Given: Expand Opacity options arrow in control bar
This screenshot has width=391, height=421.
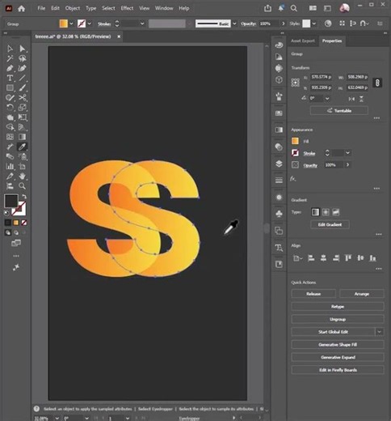Looking at the screenshot, I should tap(283, 23).
